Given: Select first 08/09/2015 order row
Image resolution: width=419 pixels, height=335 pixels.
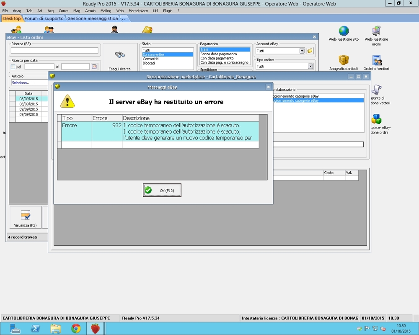Looking at the screenshot, I should pyautogui.click(x=28, y=99).
